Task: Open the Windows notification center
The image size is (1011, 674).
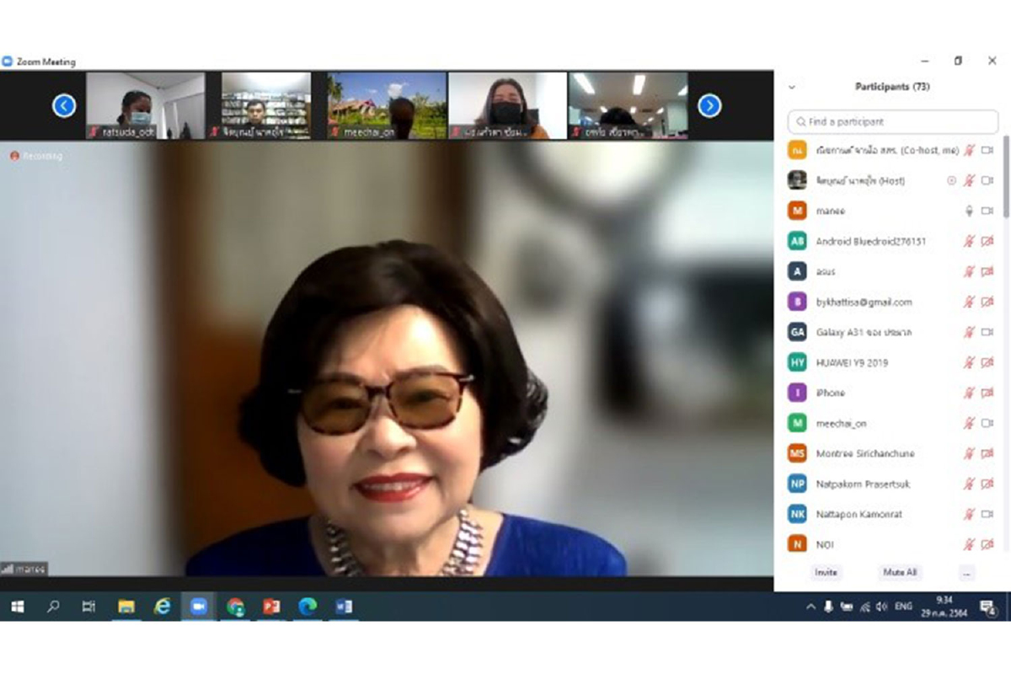Action: tap(987, 607)
